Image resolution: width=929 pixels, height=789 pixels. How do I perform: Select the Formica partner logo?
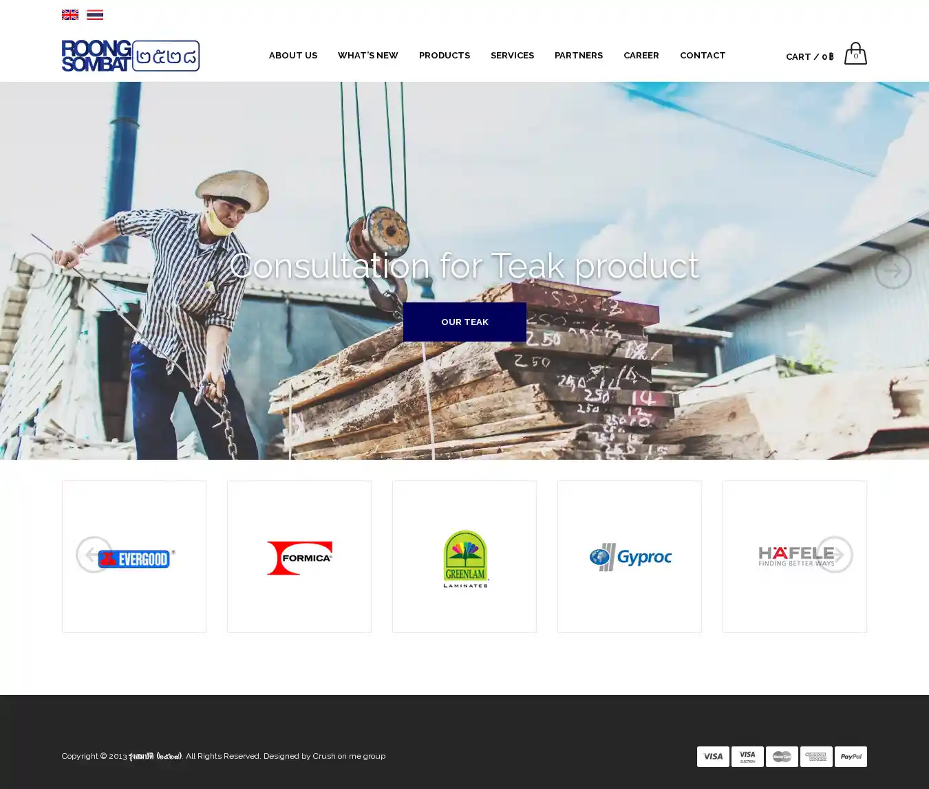(x=299, y=557)
